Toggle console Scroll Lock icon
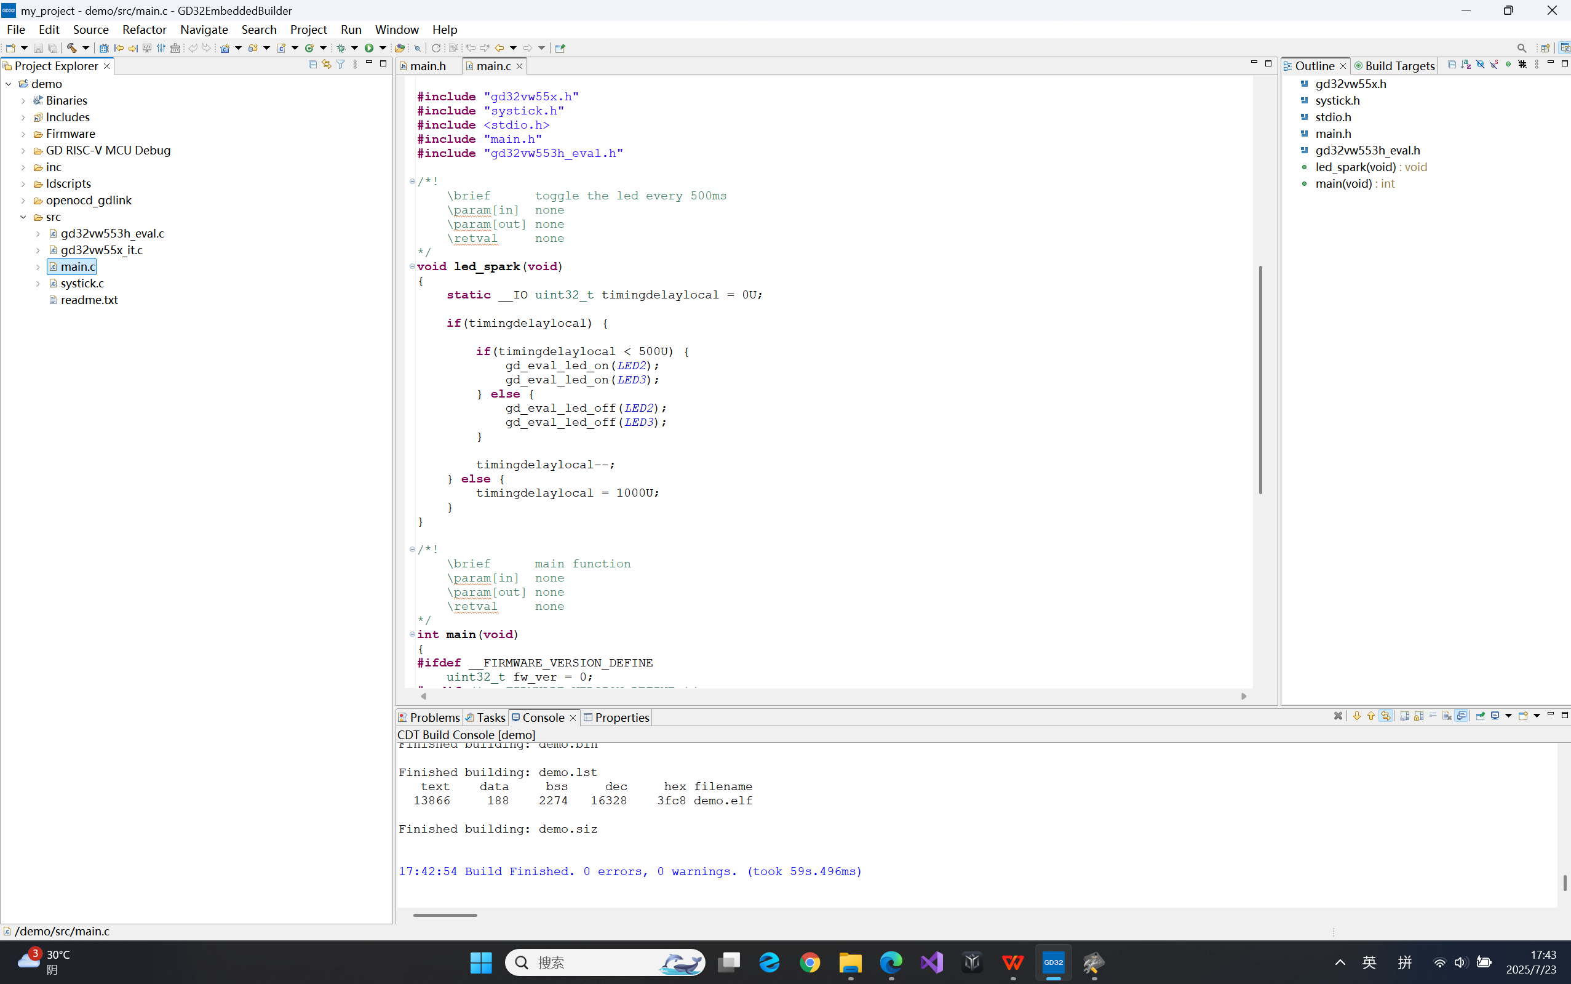This screenshot has width=1571, height=984. [x=1419, y=716]
